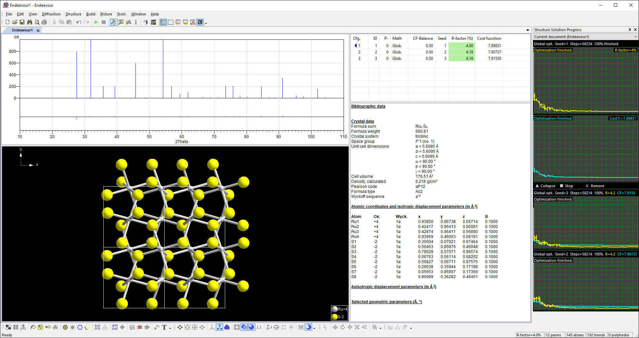The height and width of the screenshot is (338, 639).
Task: Click the yellow S-2 legend swatch
Action: (x=335, y=317)
